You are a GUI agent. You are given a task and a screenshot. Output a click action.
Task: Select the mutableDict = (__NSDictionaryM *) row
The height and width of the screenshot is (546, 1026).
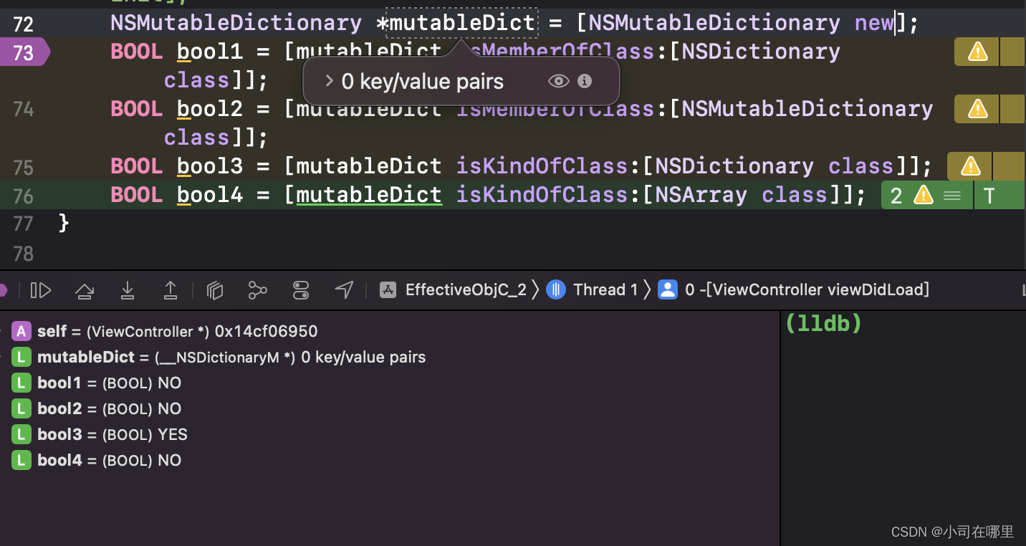[389, 357]
